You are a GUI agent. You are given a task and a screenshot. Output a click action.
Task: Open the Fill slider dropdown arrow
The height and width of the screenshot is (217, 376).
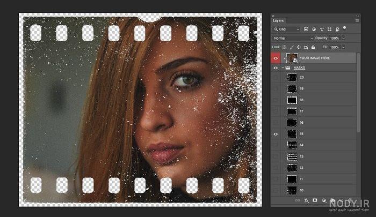343,47
